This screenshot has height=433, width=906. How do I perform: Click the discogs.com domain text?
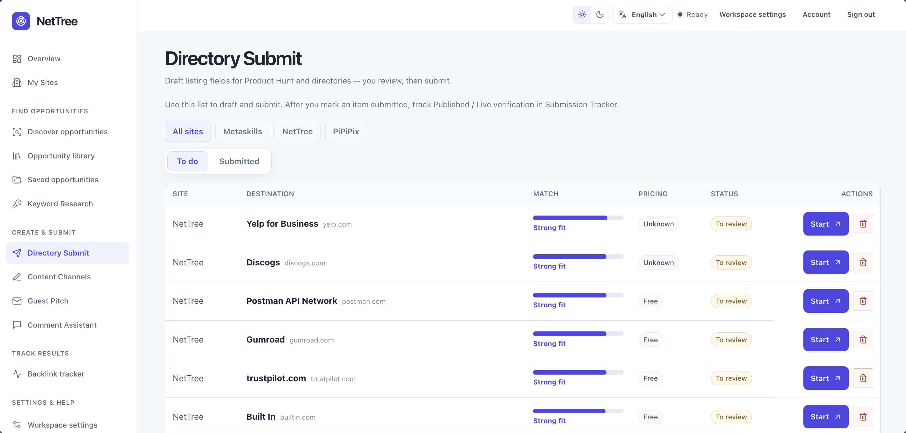[x=305, y=263]
